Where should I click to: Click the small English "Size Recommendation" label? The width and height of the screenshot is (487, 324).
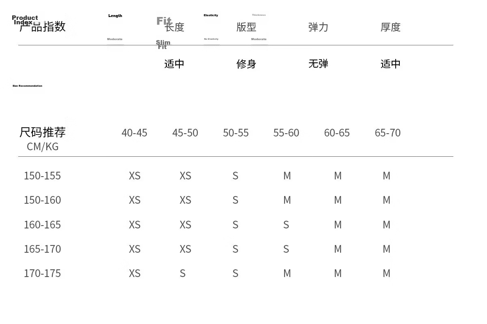point(27,86)
